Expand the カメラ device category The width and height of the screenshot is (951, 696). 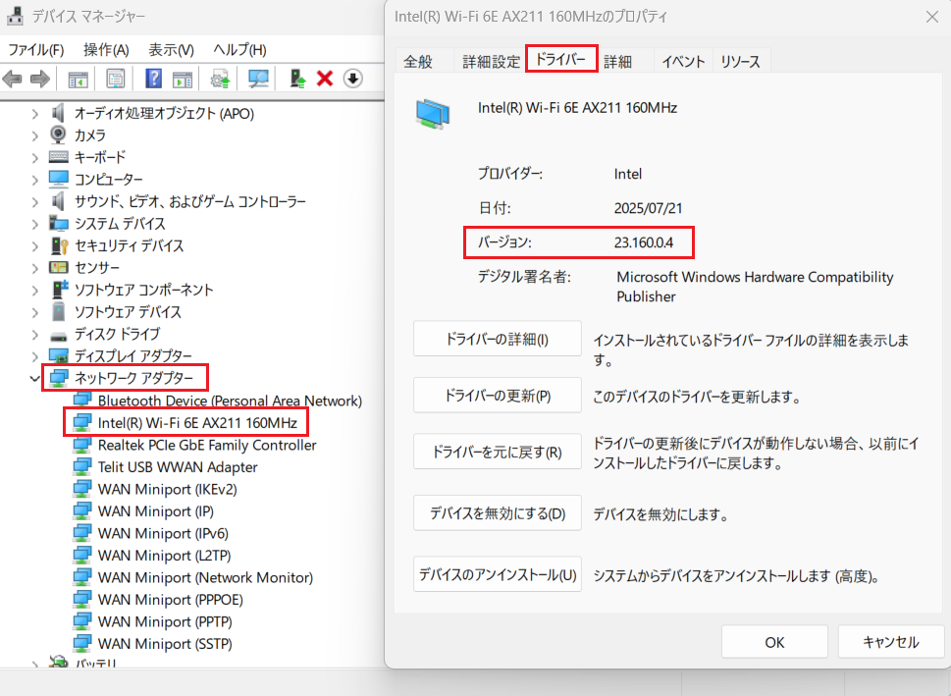pos(35,135)
